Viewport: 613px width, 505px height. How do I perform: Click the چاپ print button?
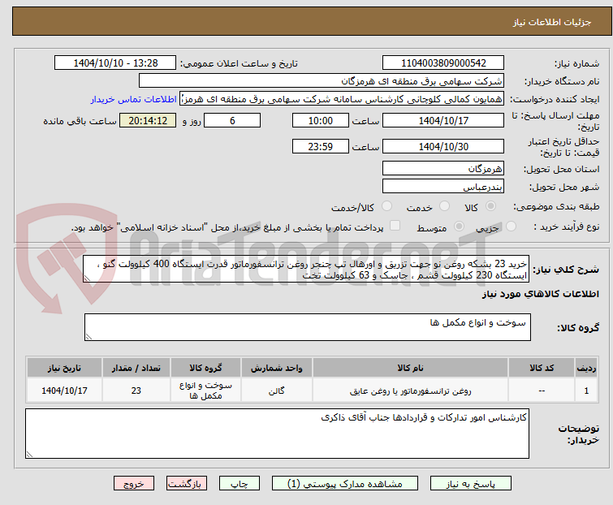coord(239,484)
